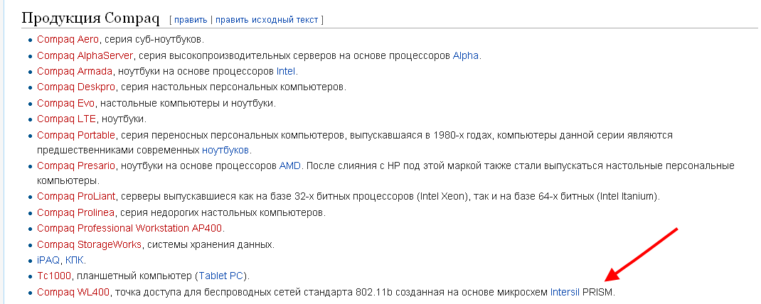Open the Alpha processor link

tap(465, 55)
